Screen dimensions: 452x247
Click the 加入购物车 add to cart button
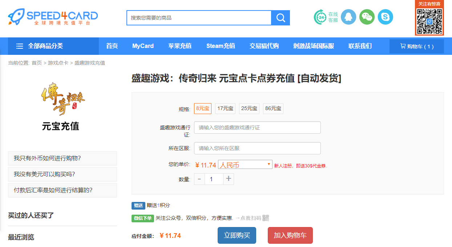coord(290,235)
